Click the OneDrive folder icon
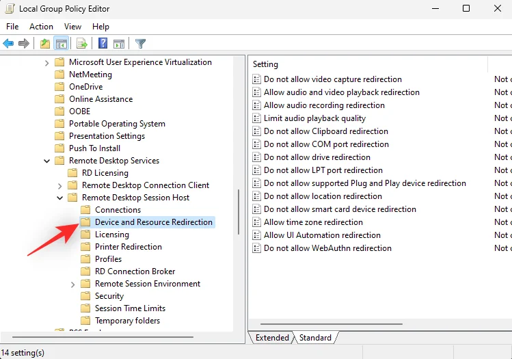512x359 pixels. coord(59,87)
